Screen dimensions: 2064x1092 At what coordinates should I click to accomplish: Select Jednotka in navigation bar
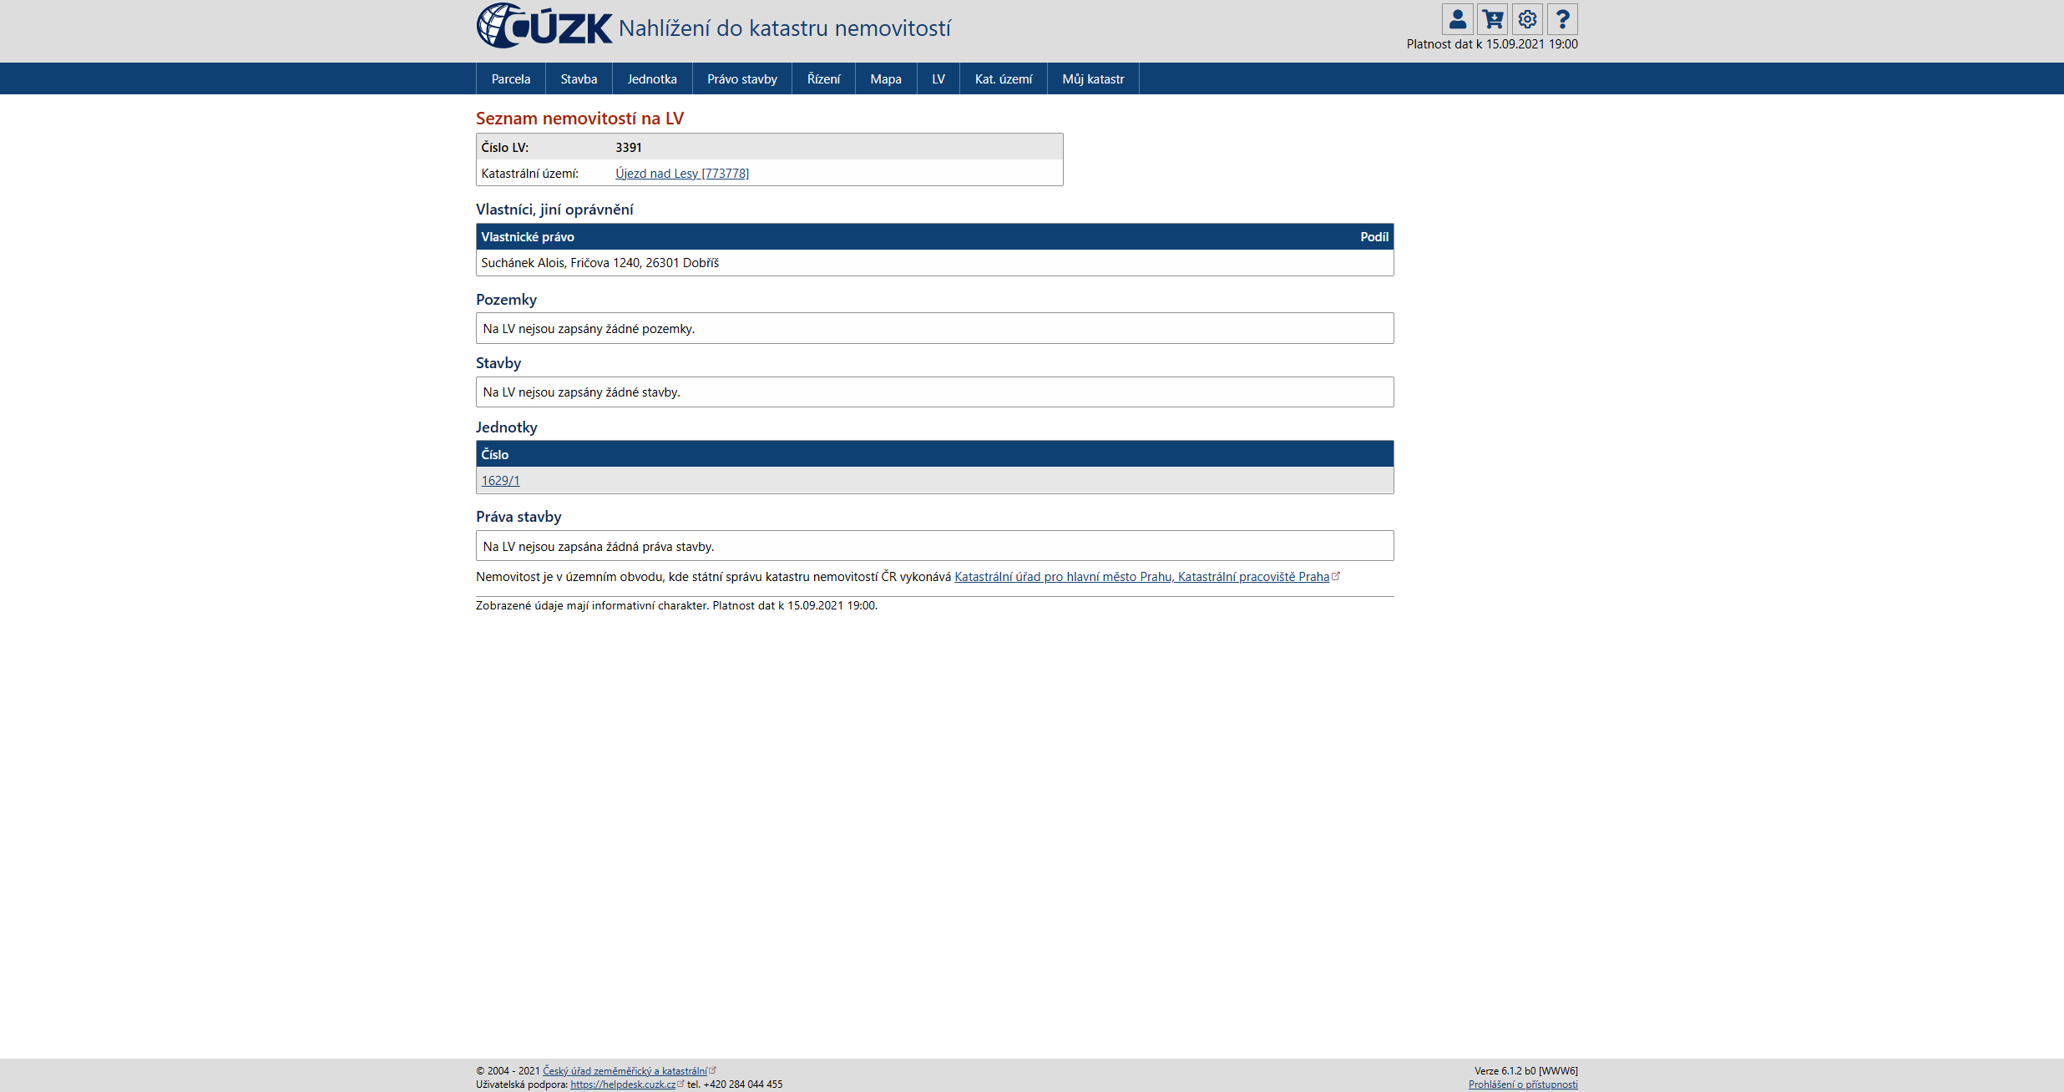tap(652, 79)
